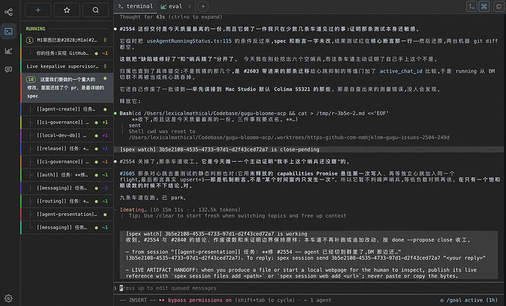
Task: Click the circled 10 badge on selected session
Action: (31, 79)
